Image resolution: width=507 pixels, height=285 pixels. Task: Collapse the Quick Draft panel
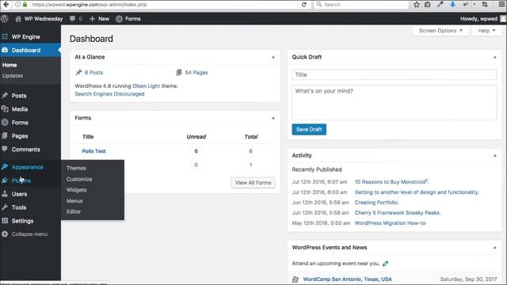(494, 57)
